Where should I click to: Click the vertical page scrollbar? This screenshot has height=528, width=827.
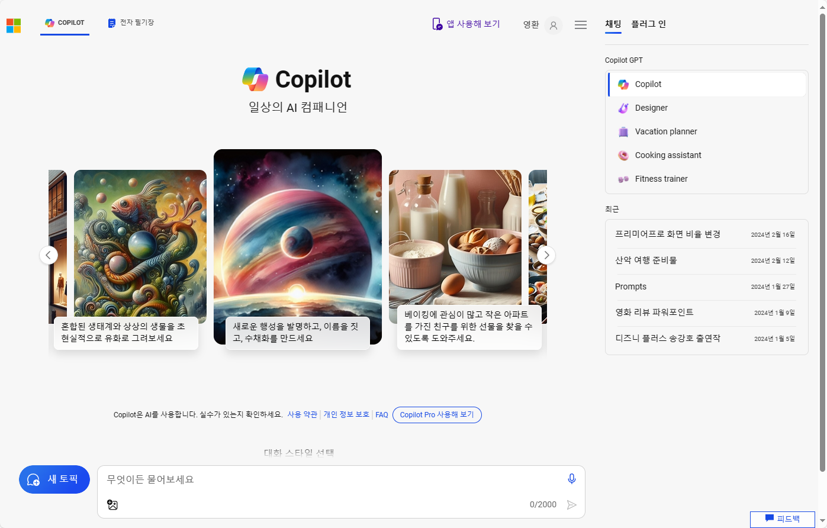[x=822, y=243]
